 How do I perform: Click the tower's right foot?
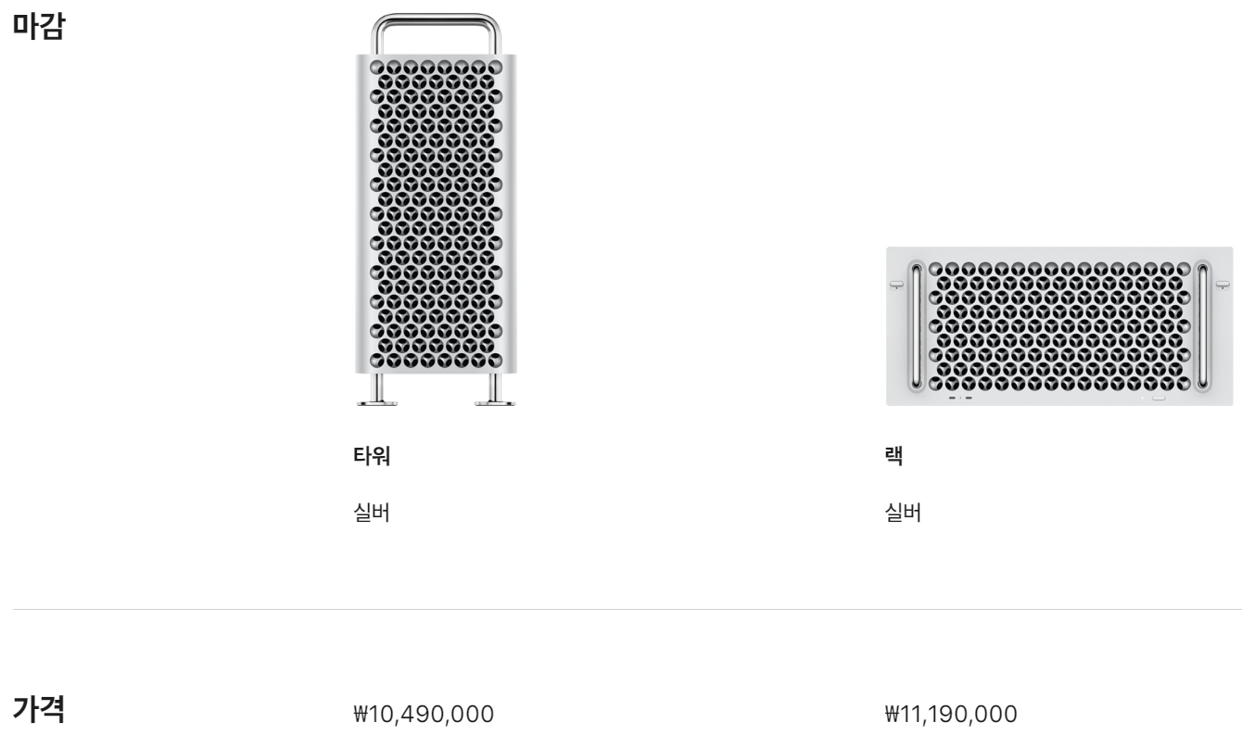(495, 389)
